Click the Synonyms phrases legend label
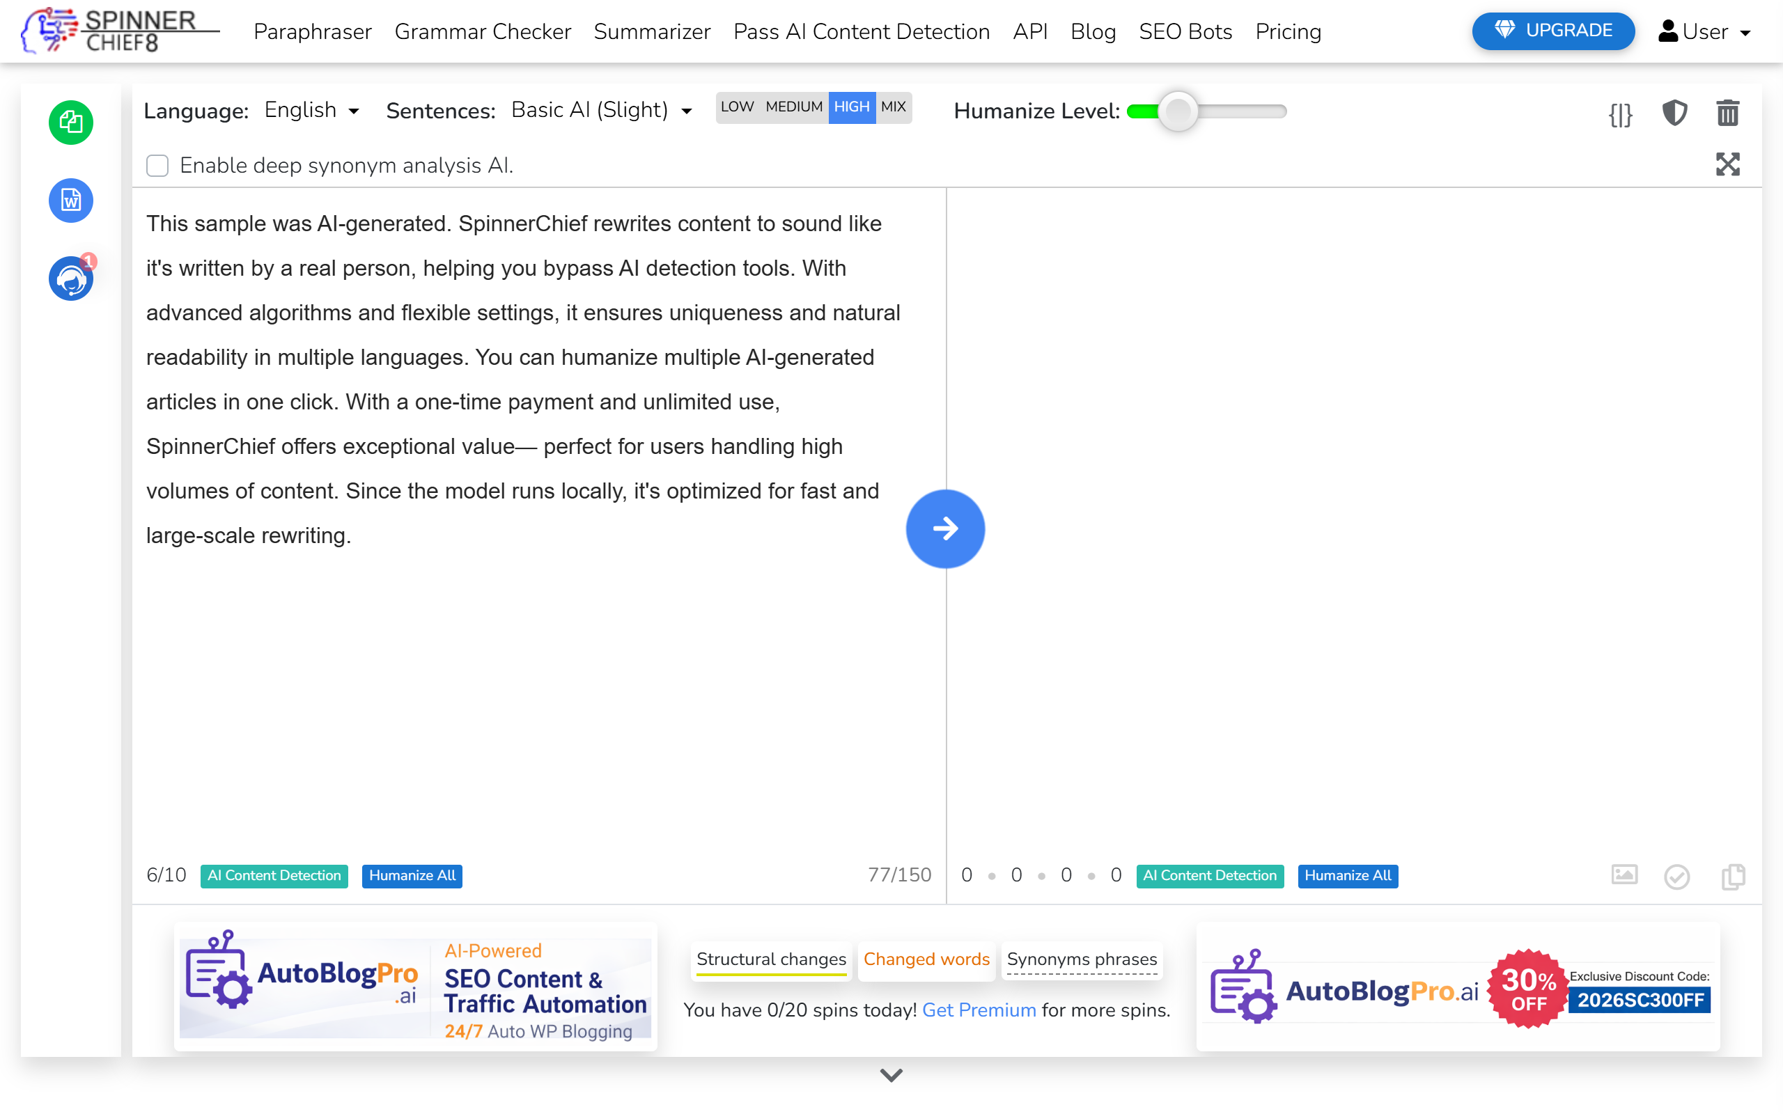This screenshot has width=1783, height=1114. (1082, 959)
